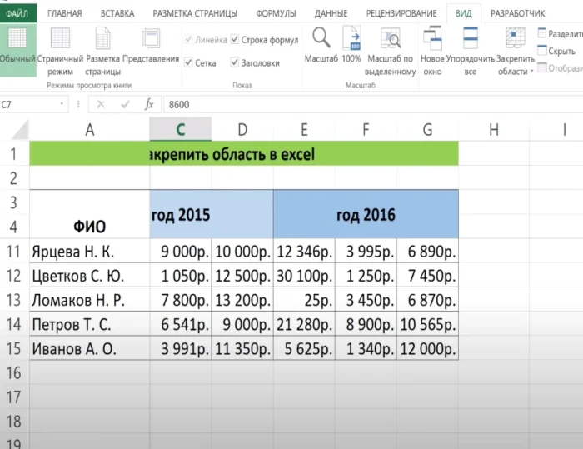The width and height of the screenshot is (583, 449).
Task: Toggle the Сетка gridlines checkbox
Action: (189, 62)
